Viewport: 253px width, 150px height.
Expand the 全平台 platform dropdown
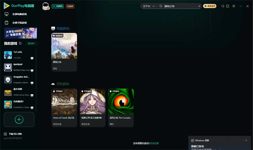tap(149, 6)
